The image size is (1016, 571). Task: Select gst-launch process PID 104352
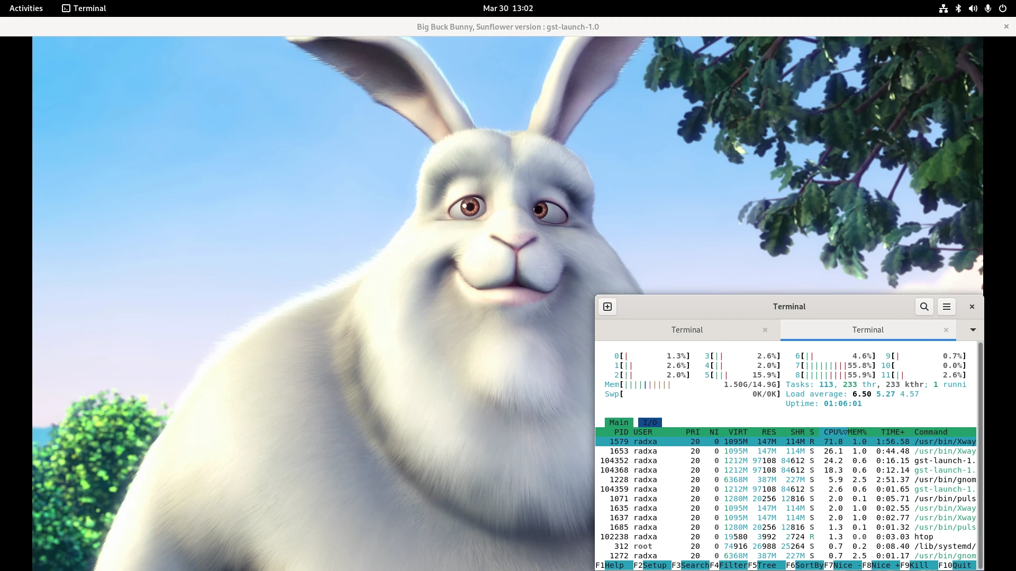(x=786, y=461)
